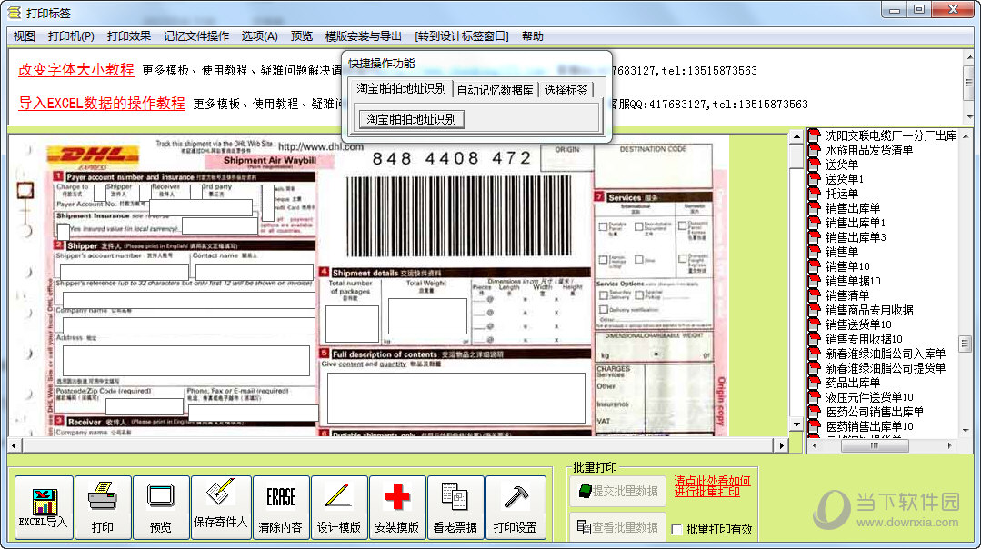Click Contact name input field on waybill
This screenshot has width=981, height=549.
click(x=254, y=272)
